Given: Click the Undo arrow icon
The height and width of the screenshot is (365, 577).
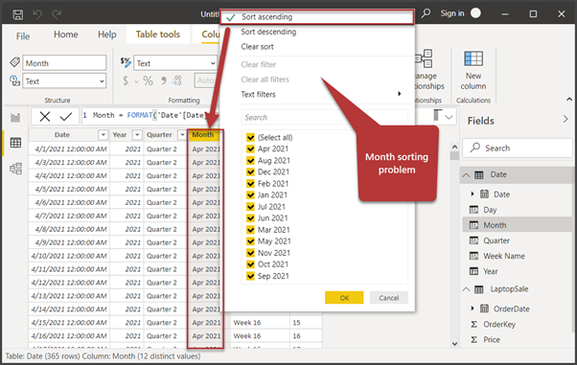Looking at the screenshot, I should 37,14.
